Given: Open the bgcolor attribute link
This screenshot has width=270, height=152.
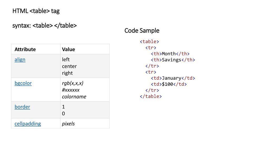Looking at the screenshot, I should [23, 83].
